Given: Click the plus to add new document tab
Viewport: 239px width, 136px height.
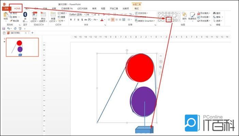Looking at the screenshot, I should pos(32,33).
